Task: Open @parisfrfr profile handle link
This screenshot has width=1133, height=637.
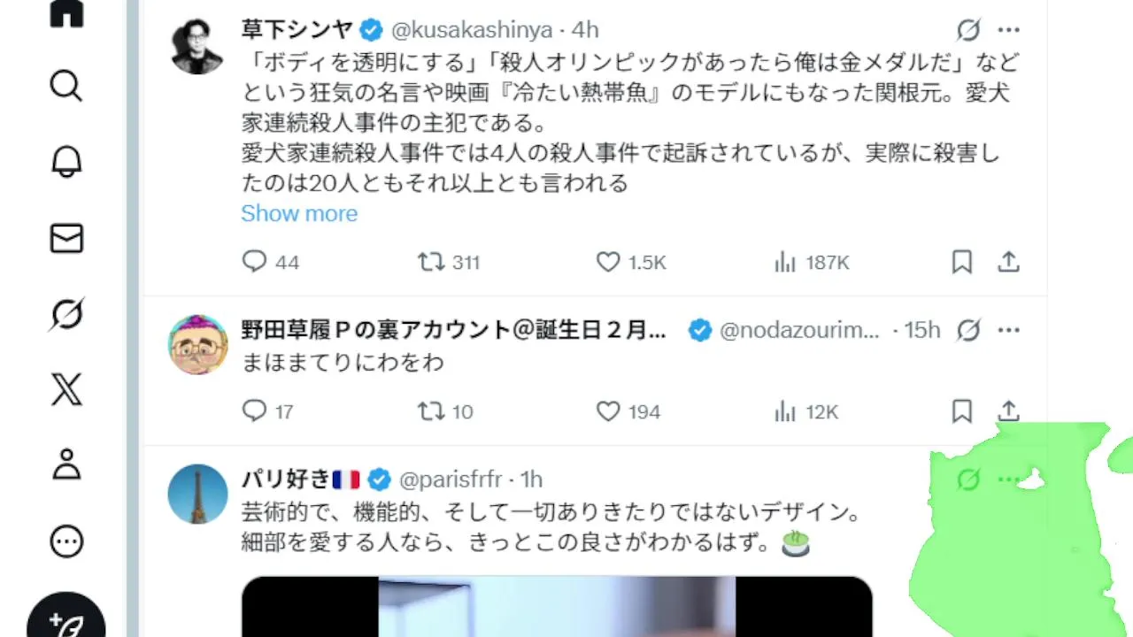Action: pos(451,480)
